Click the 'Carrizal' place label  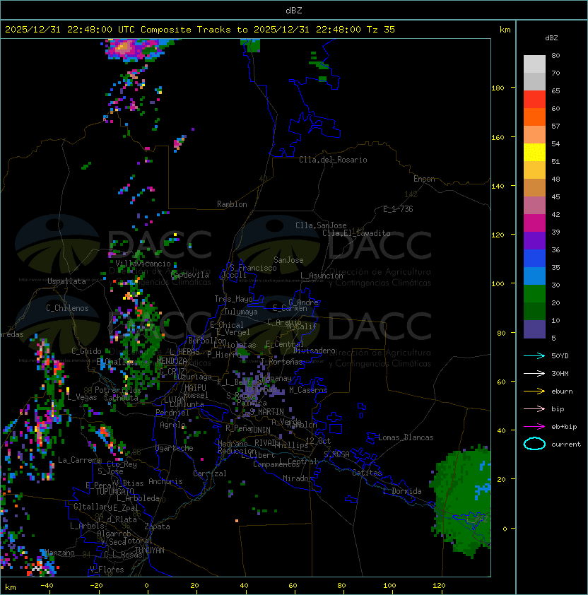coord(210,473)
